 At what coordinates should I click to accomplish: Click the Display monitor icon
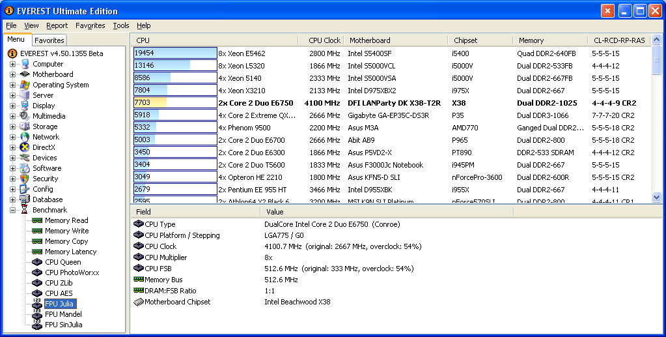click(x=25, y=106)
